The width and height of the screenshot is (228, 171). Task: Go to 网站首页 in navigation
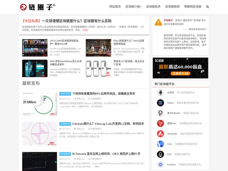[x=115, y=7]
